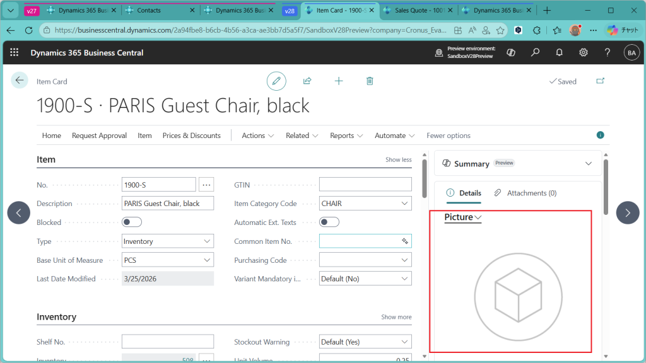
Task: Open page in new window icon
Action: (599, 81)
